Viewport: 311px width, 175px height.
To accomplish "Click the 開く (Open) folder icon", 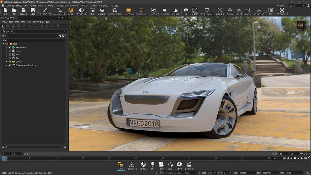I will coord(14,12).
